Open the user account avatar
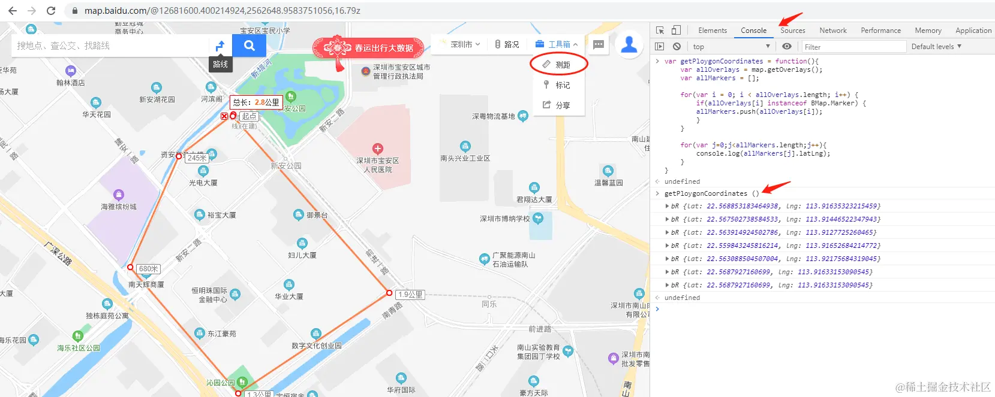The width and height of the screenshot is (995, 397). click(x=629, y=44)
